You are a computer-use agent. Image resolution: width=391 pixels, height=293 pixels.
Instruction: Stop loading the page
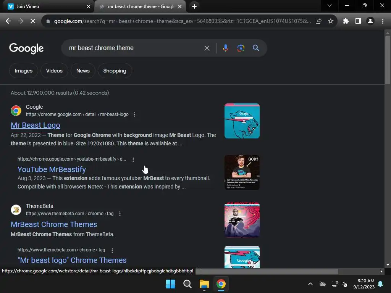(33, 21)
